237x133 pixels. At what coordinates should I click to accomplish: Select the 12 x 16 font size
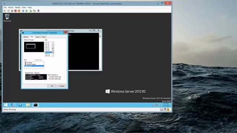48,55
